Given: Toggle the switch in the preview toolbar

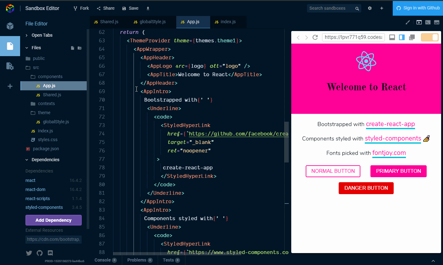Looking at the screenshot, I should click(429, 37).
